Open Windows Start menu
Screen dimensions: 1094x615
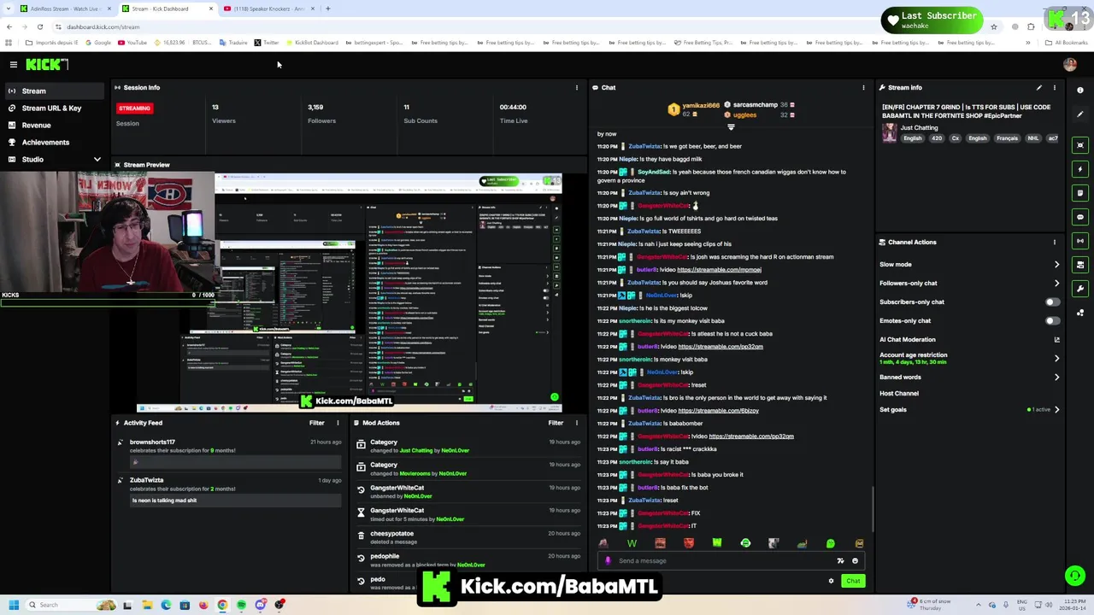14,605
